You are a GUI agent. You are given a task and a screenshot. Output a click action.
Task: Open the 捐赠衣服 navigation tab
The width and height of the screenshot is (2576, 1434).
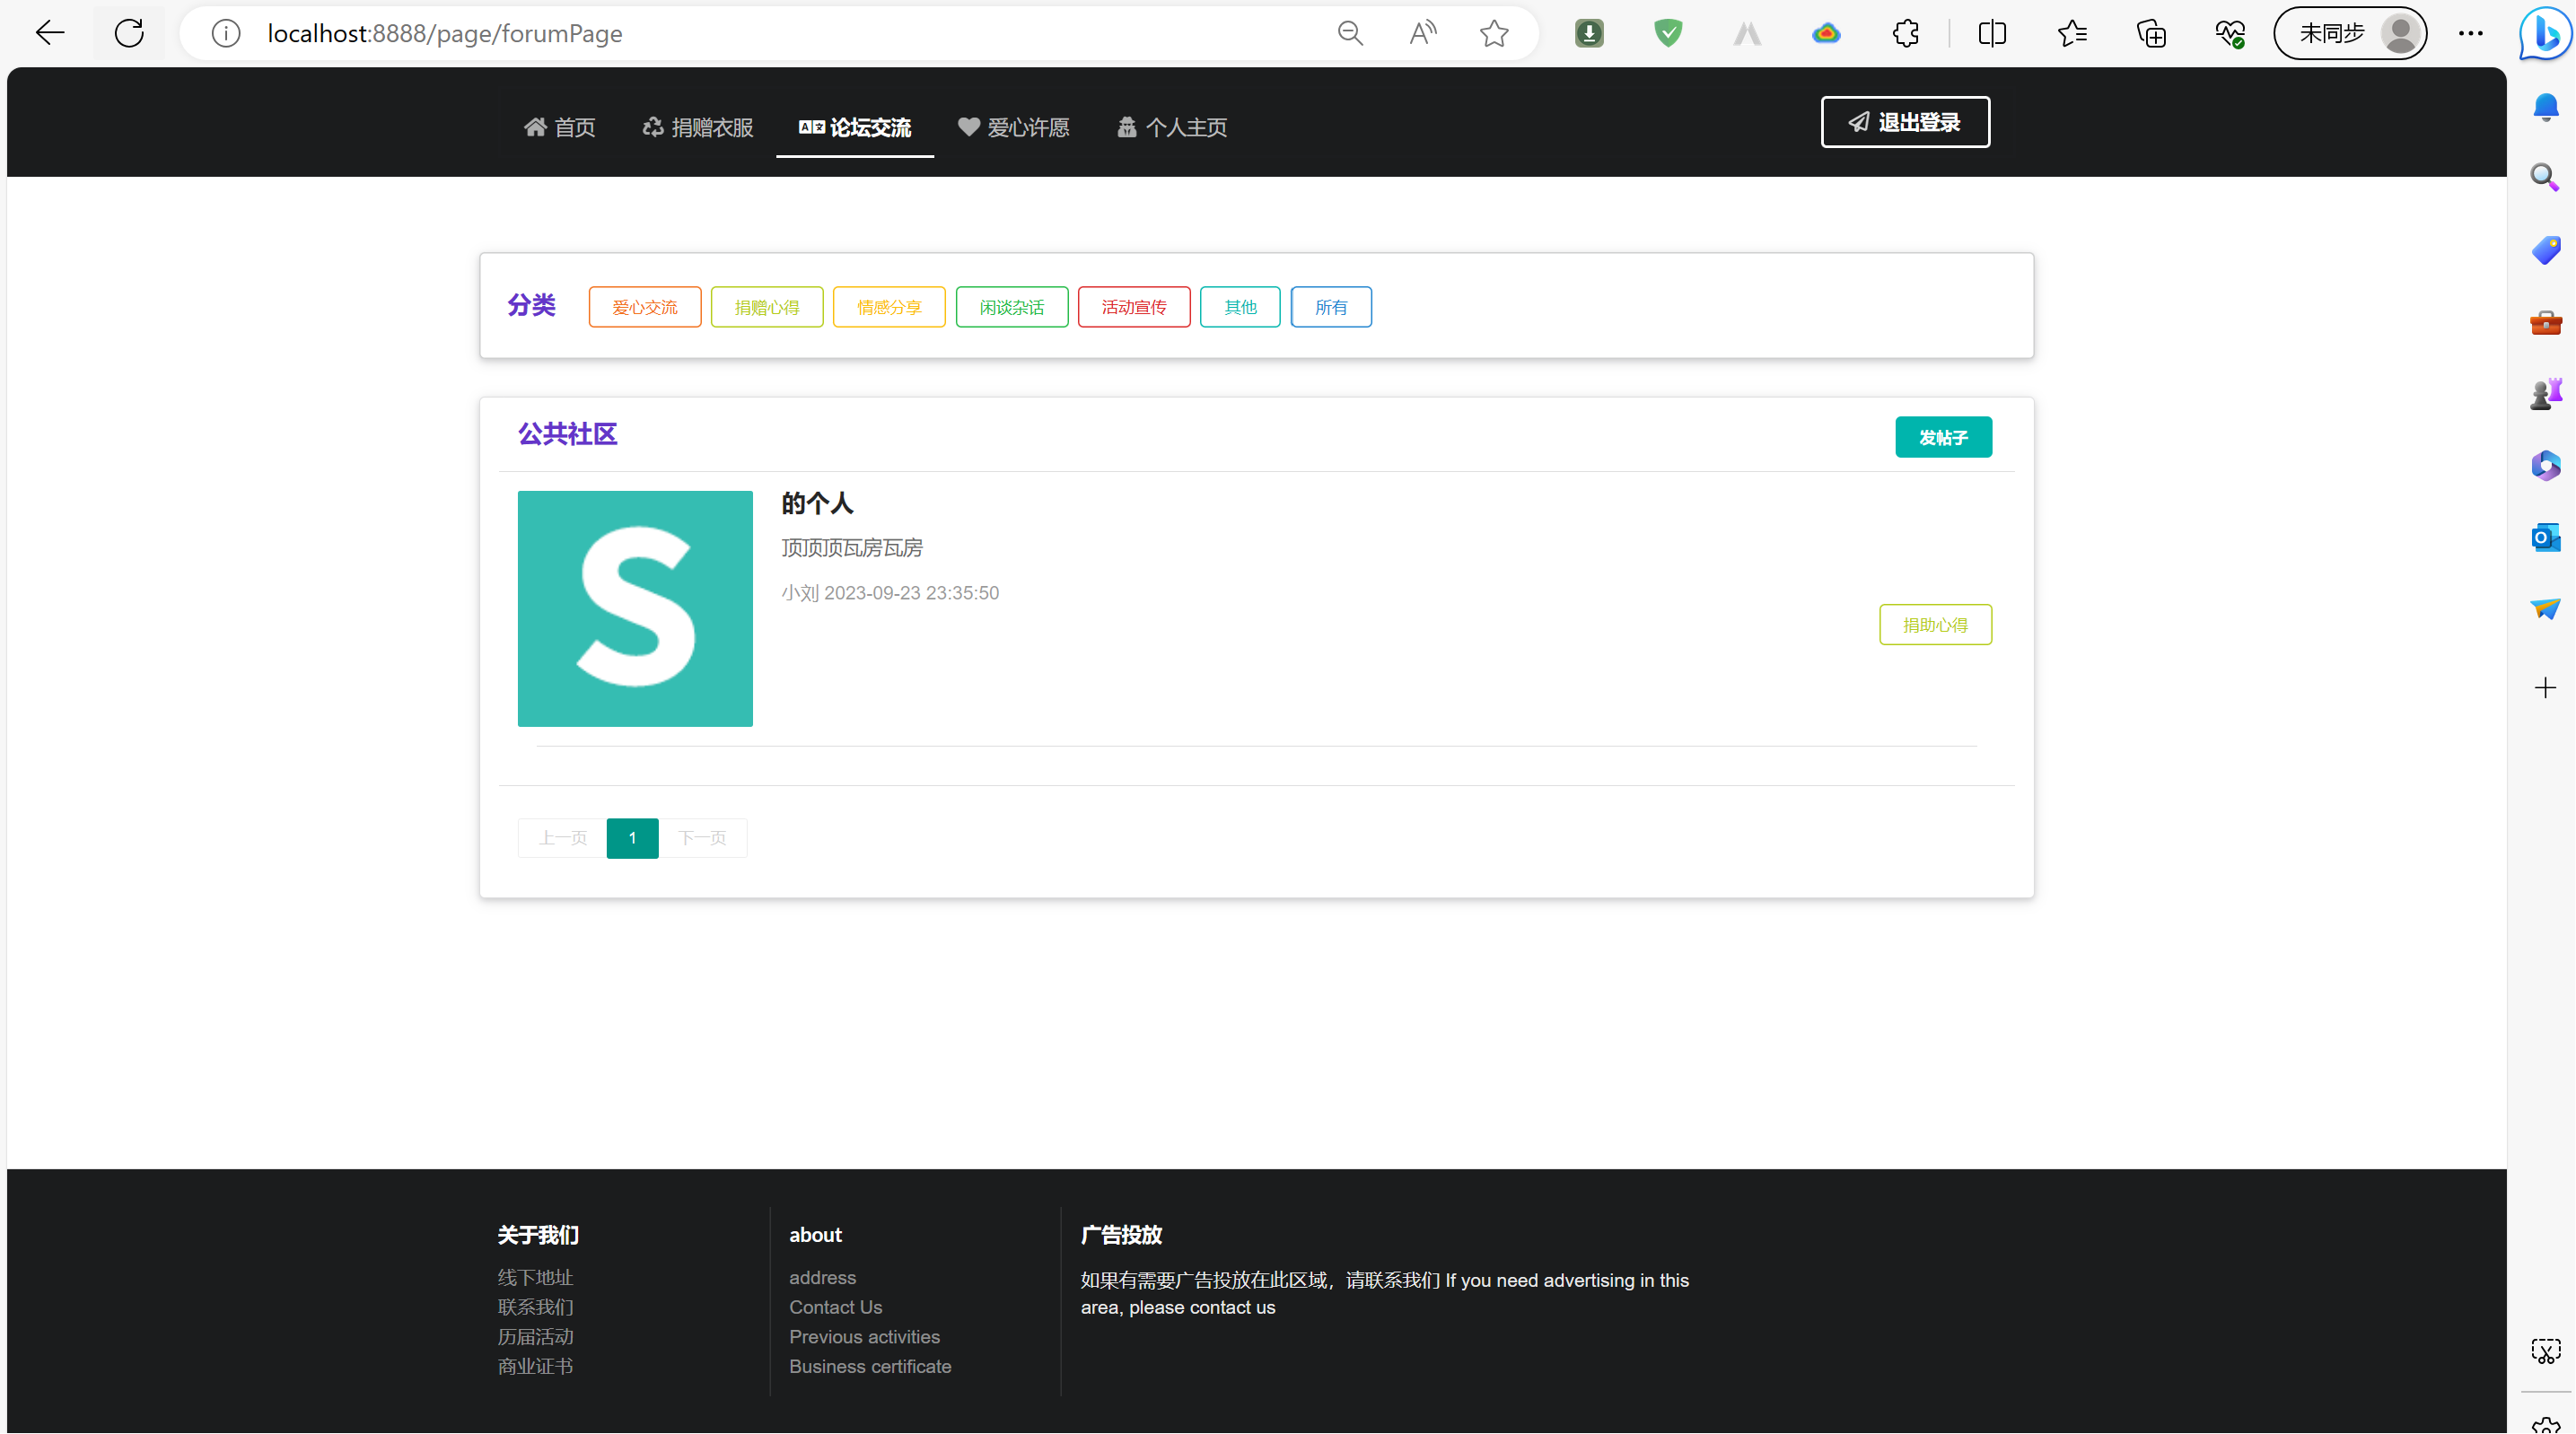[x=698, y=127]
